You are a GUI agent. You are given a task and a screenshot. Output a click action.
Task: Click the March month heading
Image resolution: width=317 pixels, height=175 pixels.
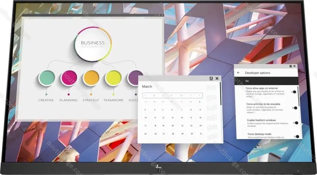147,86
